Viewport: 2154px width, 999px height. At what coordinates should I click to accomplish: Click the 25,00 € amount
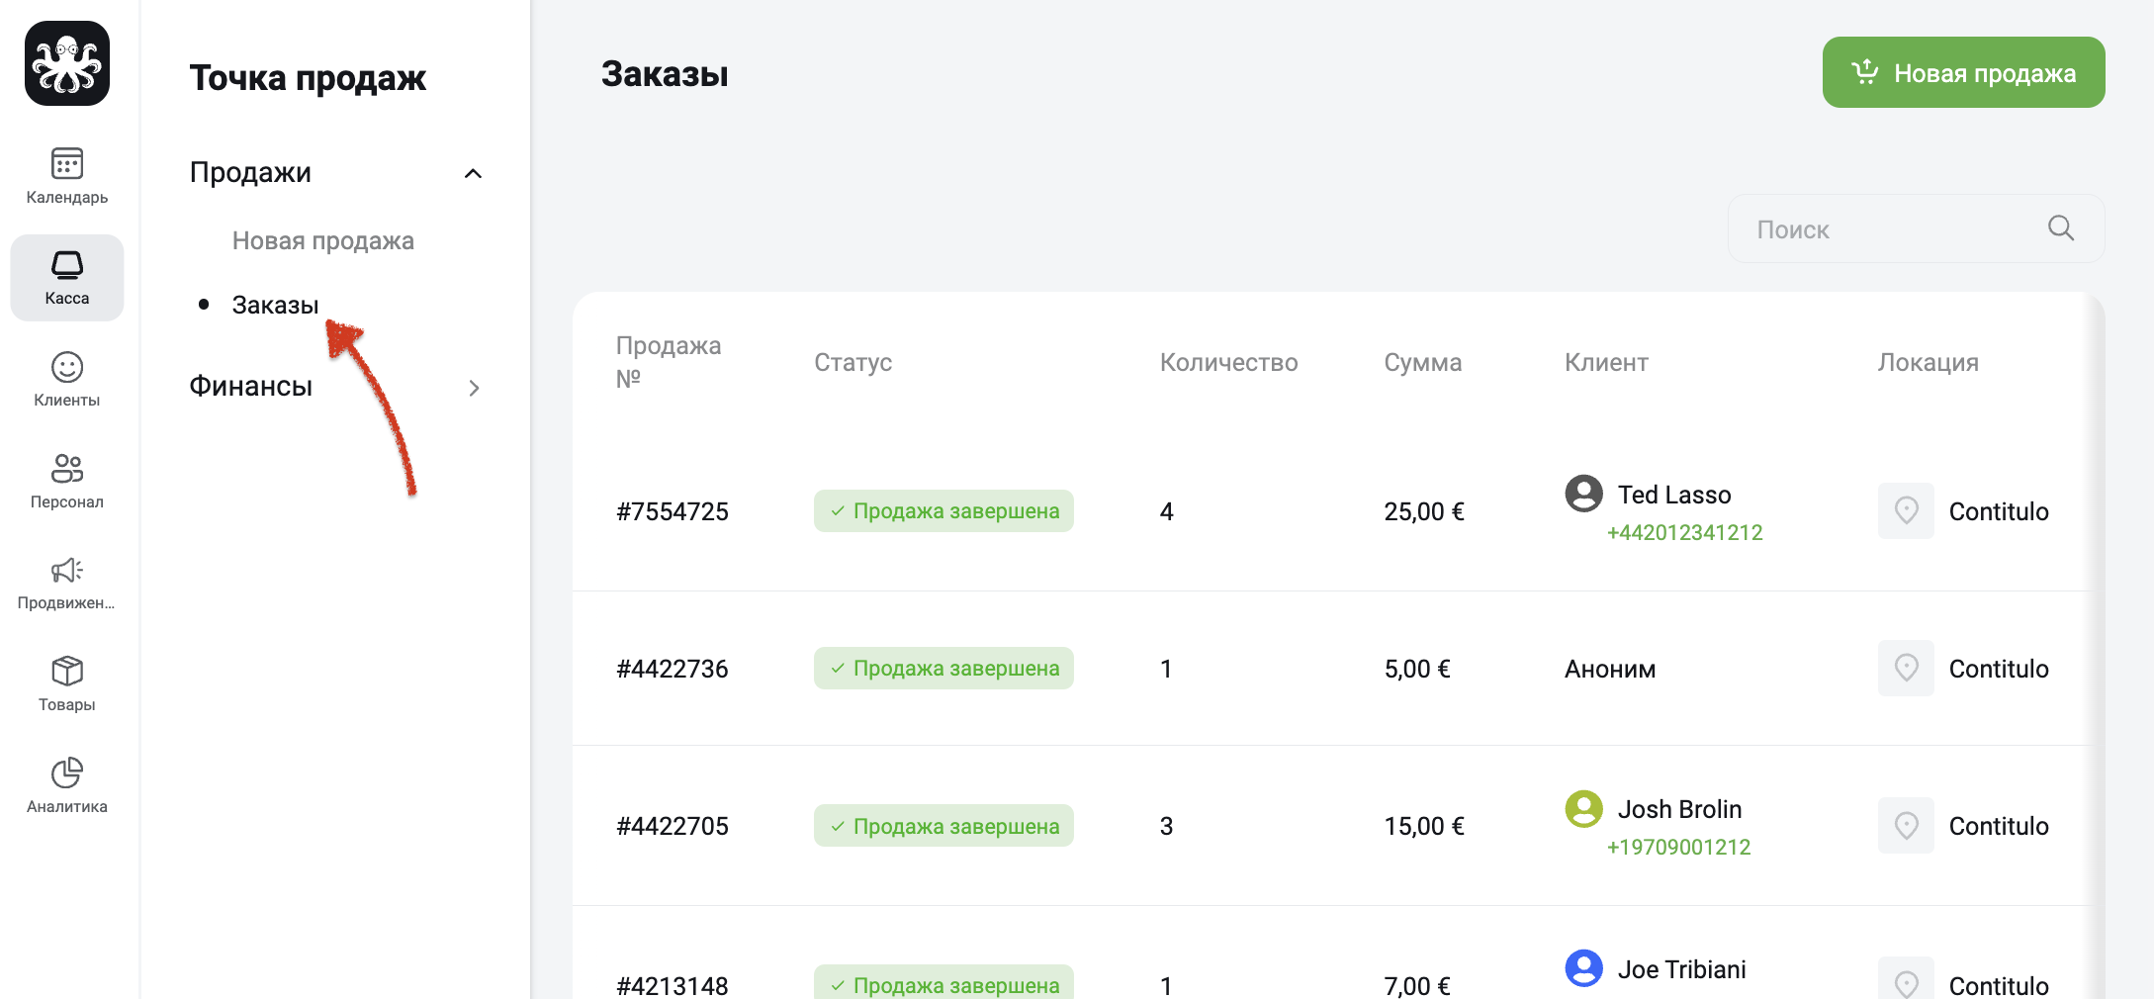tap(1424, 511)
